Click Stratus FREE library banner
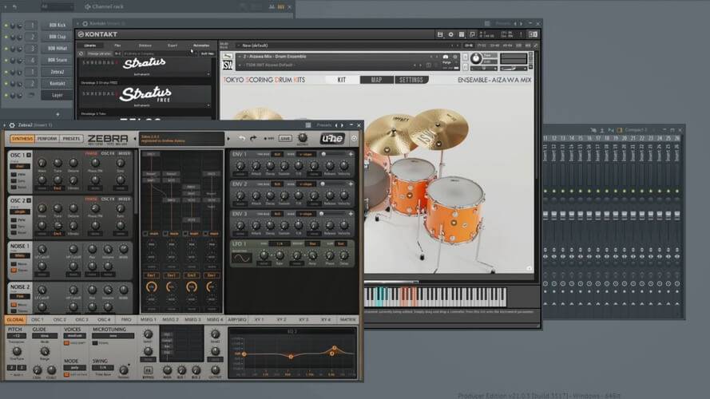Viewport: 710px width, 399px height. (145, 97)
